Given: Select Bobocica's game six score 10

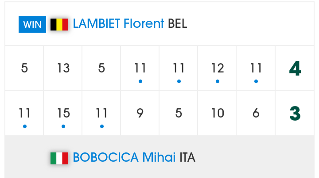Looking at the screenshot, I should click(x=218, y=113).
